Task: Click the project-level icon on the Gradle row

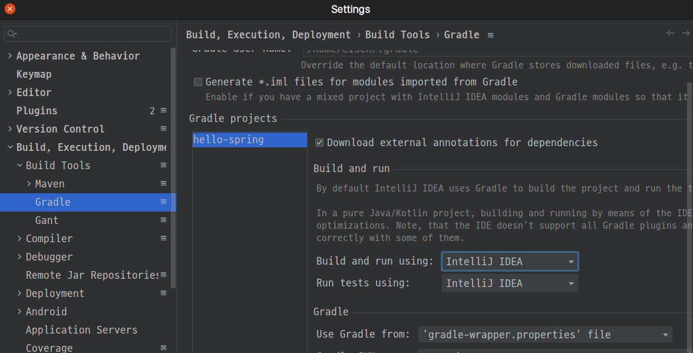Action: pos(164,202)
